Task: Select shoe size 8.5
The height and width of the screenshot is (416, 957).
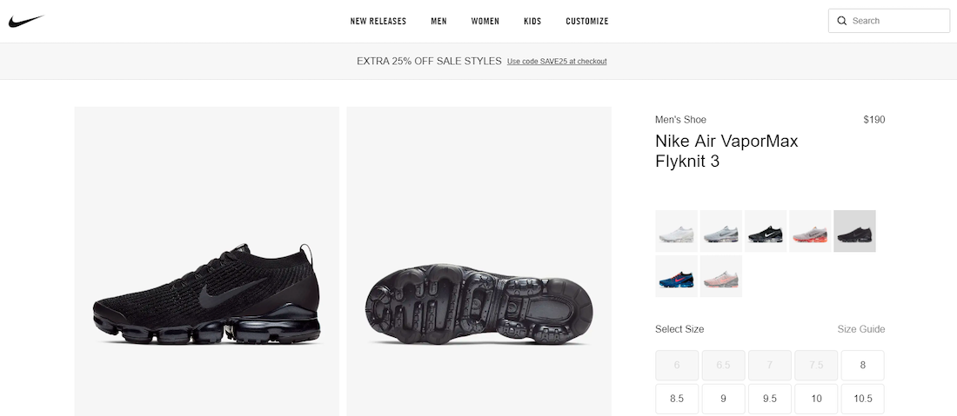Action: (677, 399)
